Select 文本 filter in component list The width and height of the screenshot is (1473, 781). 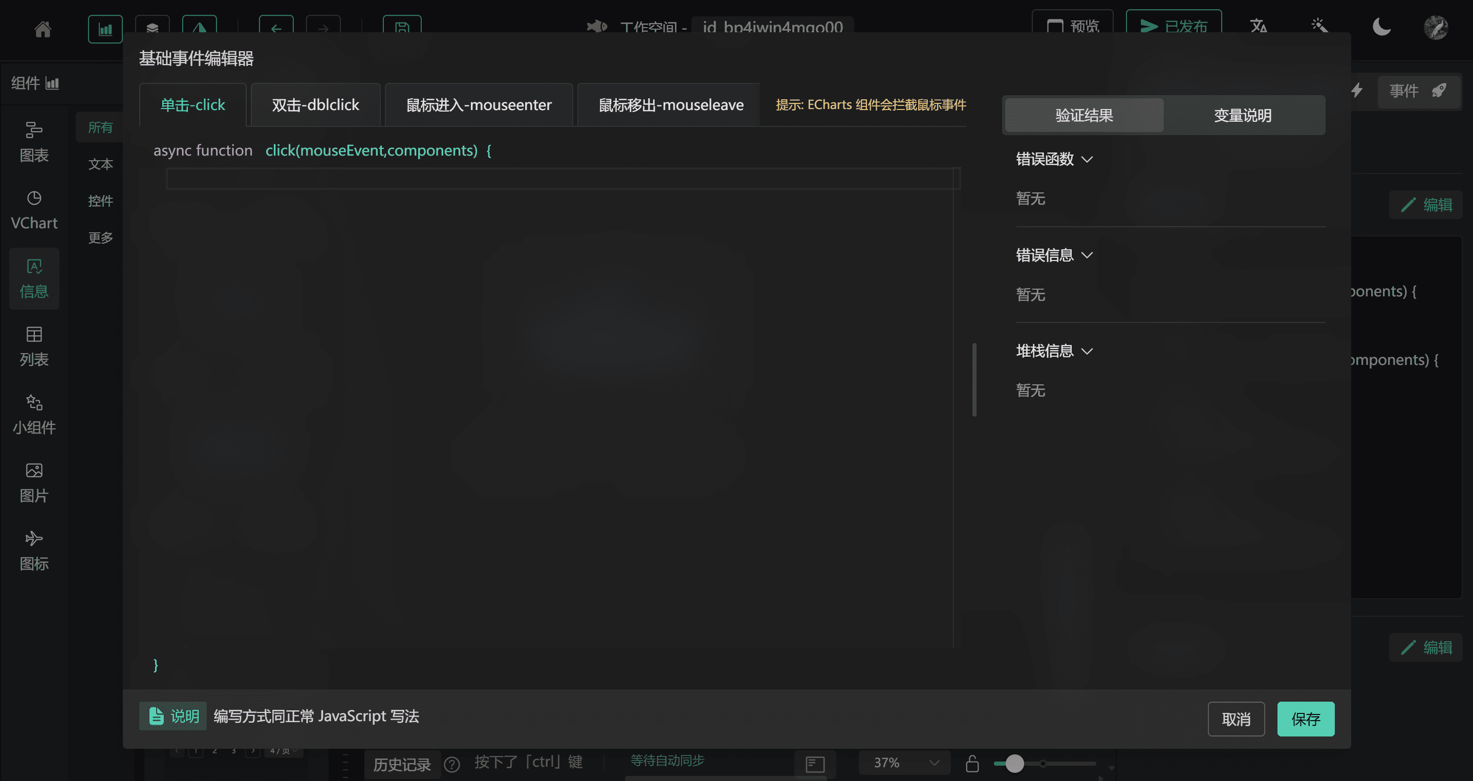click(x=100, y=164)
